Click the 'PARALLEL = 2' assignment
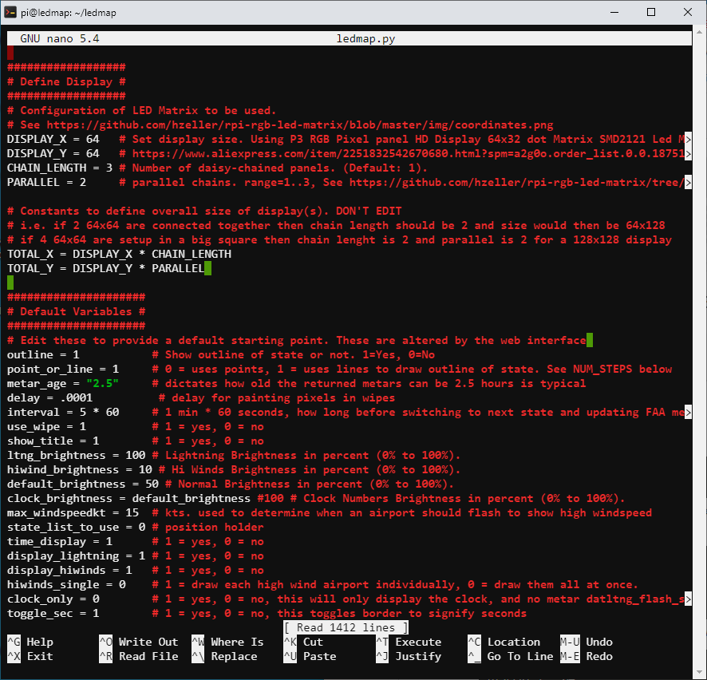The image size is (707, 680). coord(46,183)
